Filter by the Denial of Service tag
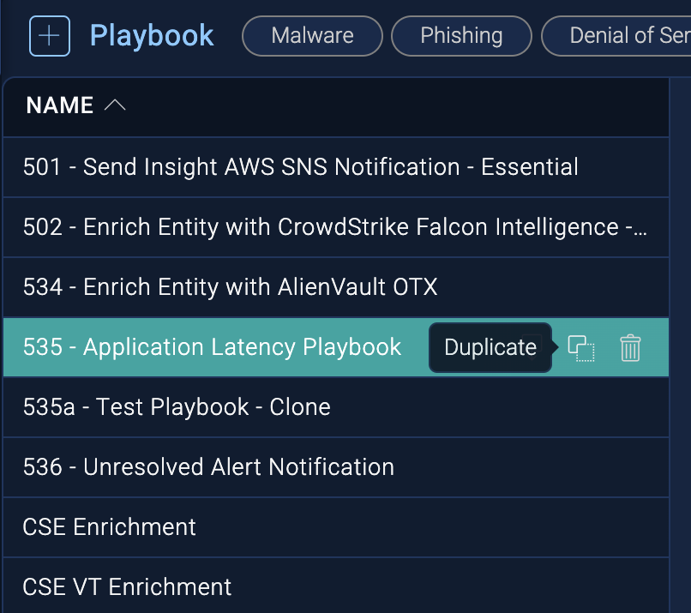This screenshot has height=613, width=691. (626, 36)
